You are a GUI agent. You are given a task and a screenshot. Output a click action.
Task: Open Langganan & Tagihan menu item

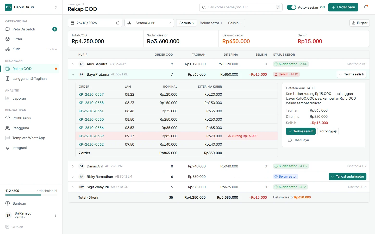(x=31, y=79)
